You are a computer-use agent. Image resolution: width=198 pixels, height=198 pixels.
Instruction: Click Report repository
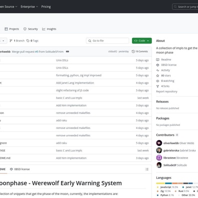click(x=166, y=91)
